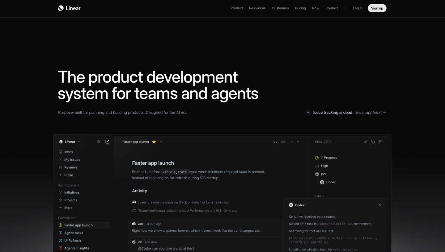Click jori's avatar in assignee field
This screenshot has width=445, height=252.
(317, 174)
